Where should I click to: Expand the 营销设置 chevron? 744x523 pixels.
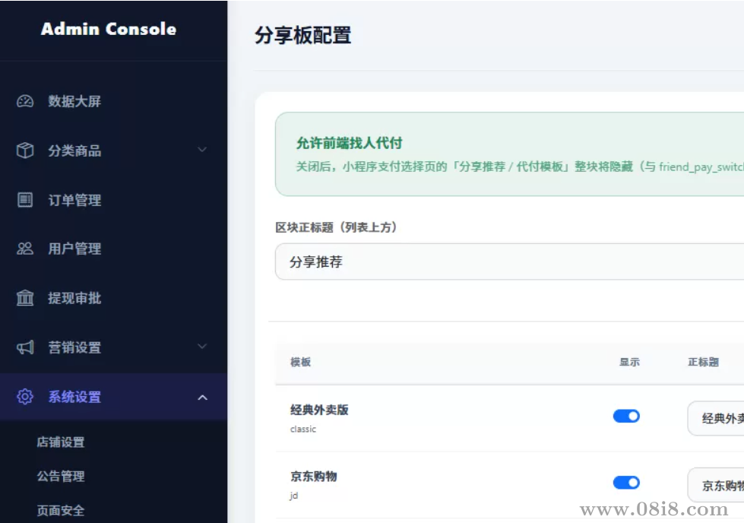coord(202,347)
